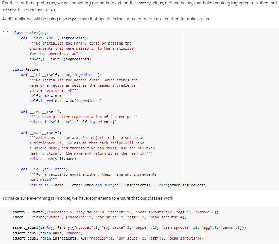Viewport: 279px width, 244px height.
Task: Click the 'def __repr__(self):' line
Action: point(41,111)
